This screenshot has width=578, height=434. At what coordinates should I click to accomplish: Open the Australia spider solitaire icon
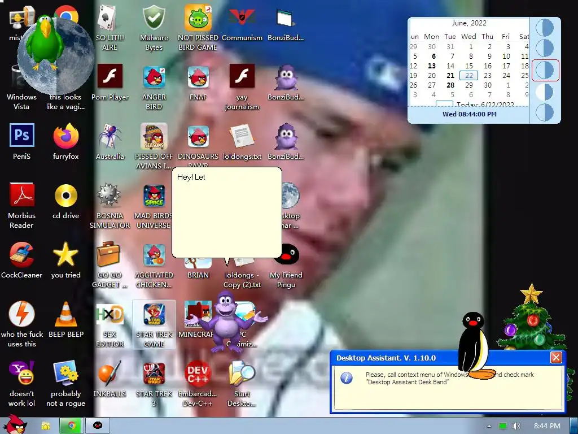click(x=110, y=142)
